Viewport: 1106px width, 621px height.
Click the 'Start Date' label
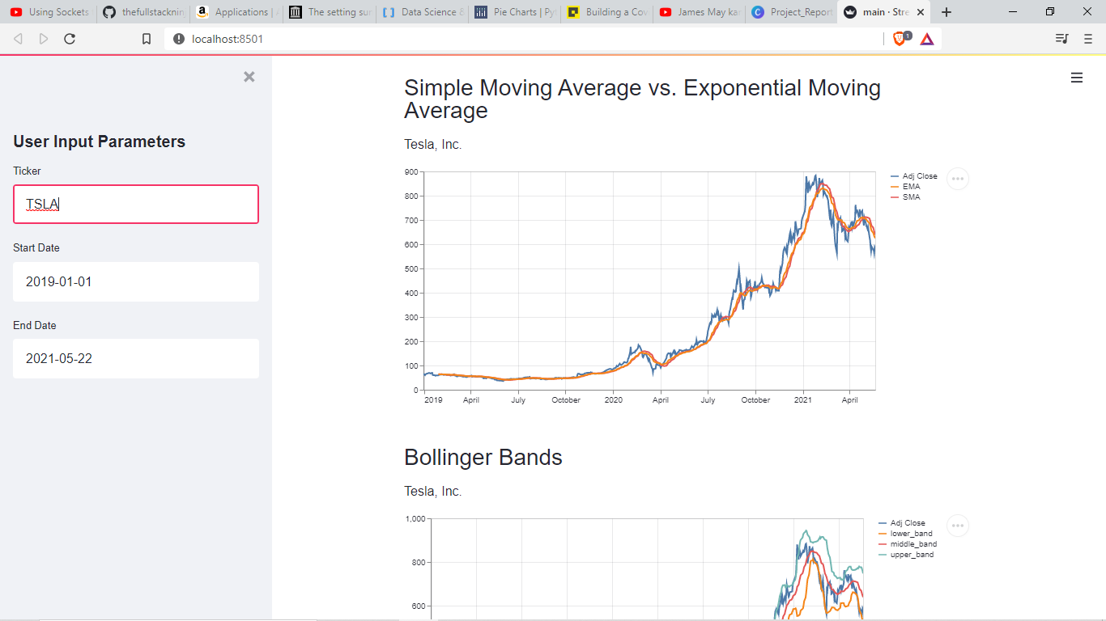(x=36, y=247)
